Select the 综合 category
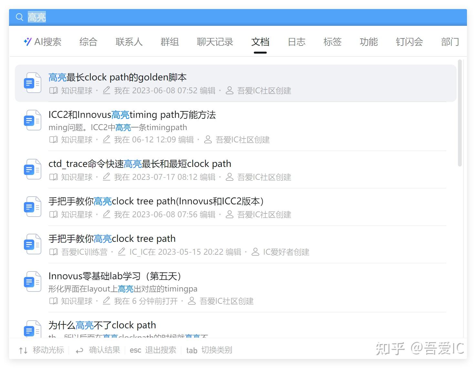The height and width of the screenshot is (368, 476). coord(88,42)
